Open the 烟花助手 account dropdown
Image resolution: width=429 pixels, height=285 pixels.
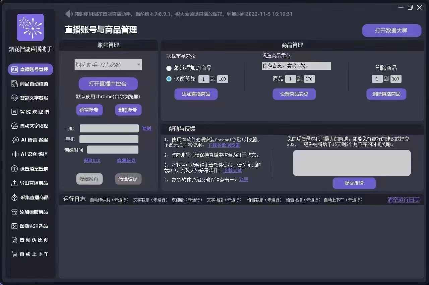point(108,65)
